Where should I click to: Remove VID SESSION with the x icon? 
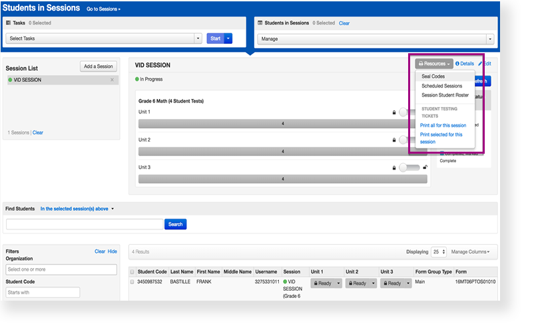coord(112,80)
